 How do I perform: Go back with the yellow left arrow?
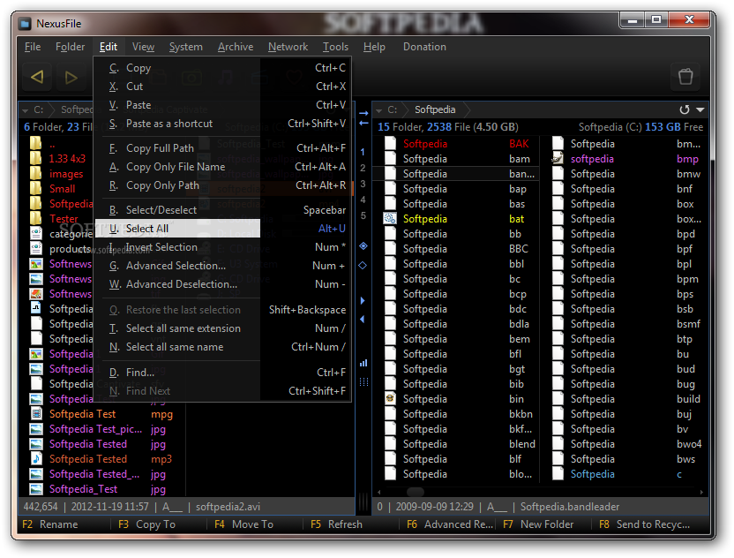pyautogui.click(x=37, y=76)
